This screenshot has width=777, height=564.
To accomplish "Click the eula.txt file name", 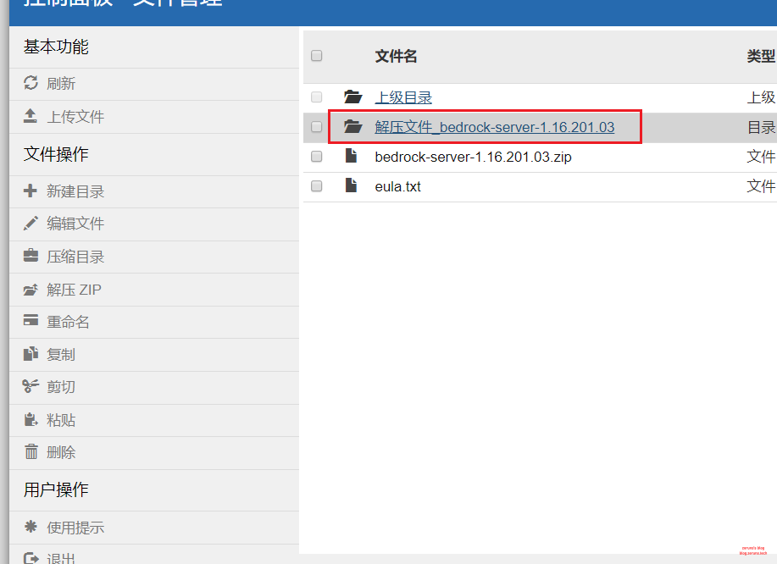I will point(398,186).
